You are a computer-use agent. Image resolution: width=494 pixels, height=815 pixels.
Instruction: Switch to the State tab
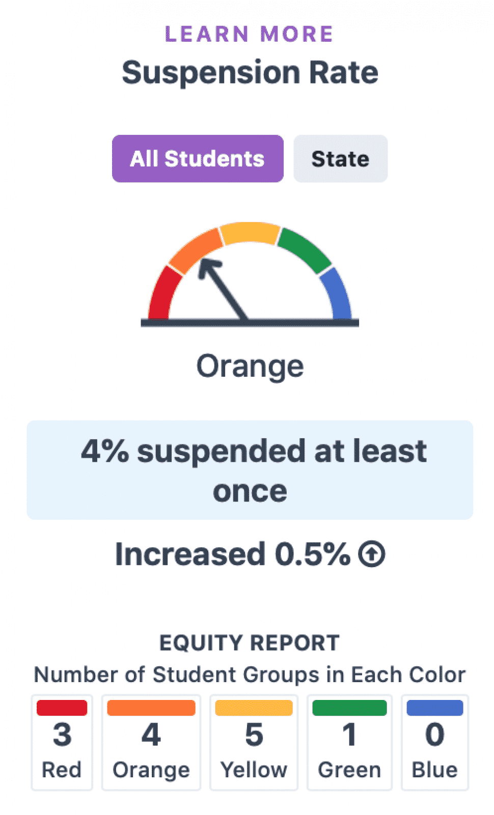click(x=340, y=158)
